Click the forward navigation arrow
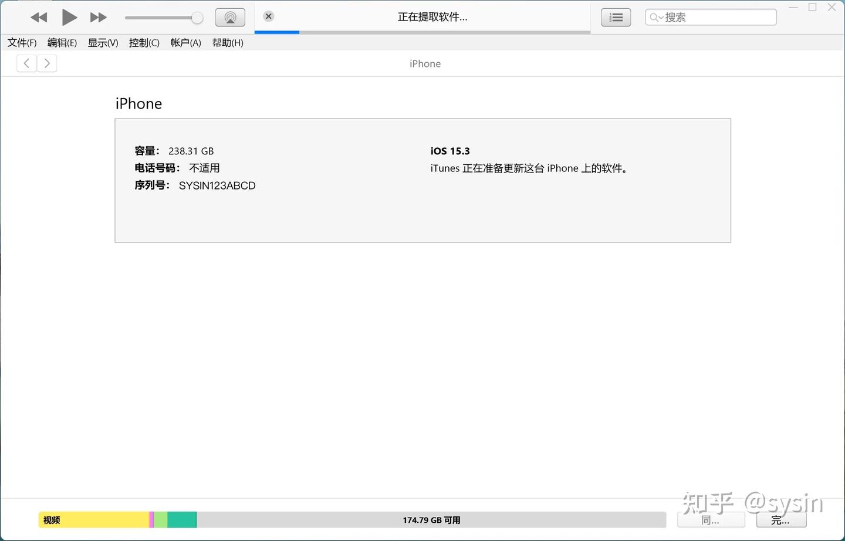Screen dimensions: 845x541 pos(47,63)
